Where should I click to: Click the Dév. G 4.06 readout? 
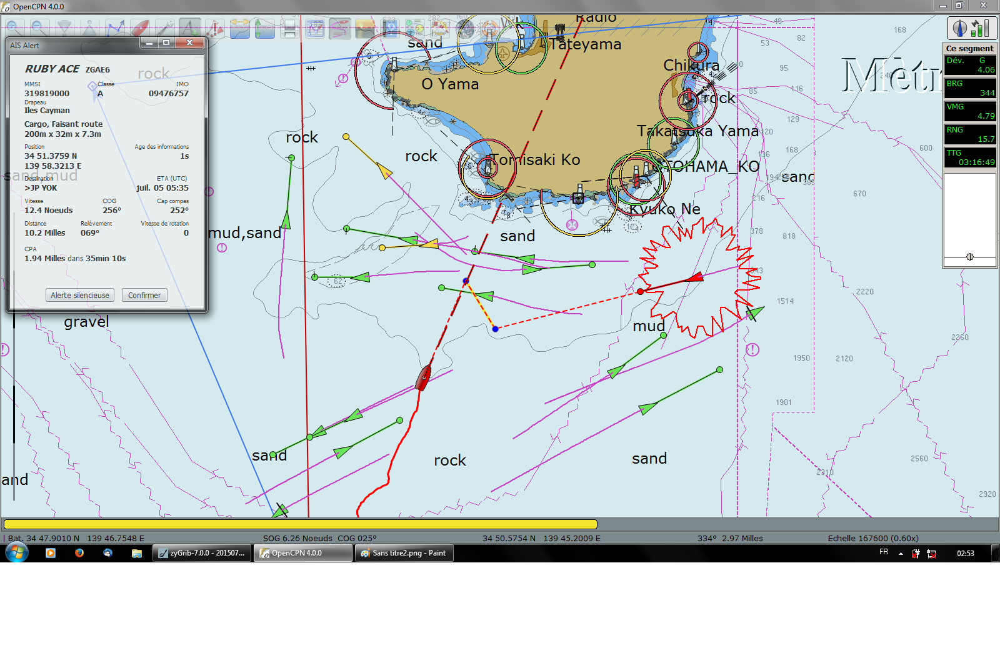(x=970, y=65)
